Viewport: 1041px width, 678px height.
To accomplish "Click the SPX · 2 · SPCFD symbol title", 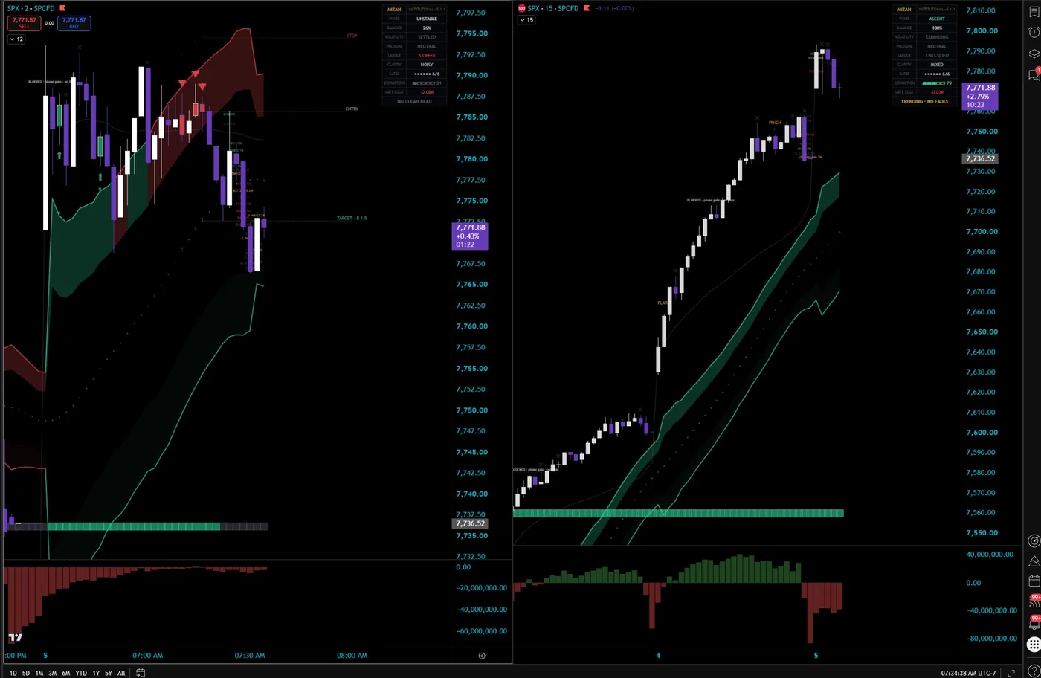I will pos(31,8).
